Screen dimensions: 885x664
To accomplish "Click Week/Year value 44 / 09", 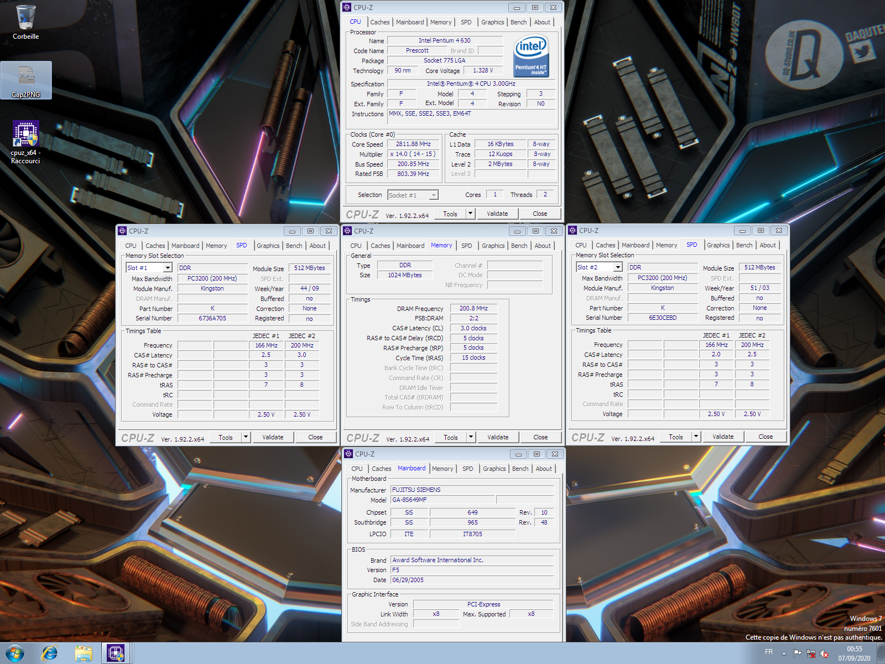I will (310, 288).
